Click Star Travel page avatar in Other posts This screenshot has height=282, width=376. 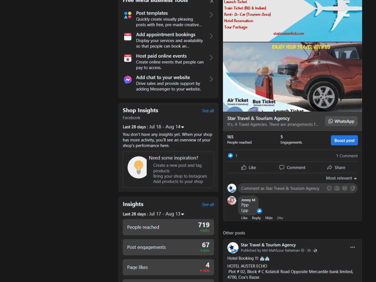[x=233, y=248]
